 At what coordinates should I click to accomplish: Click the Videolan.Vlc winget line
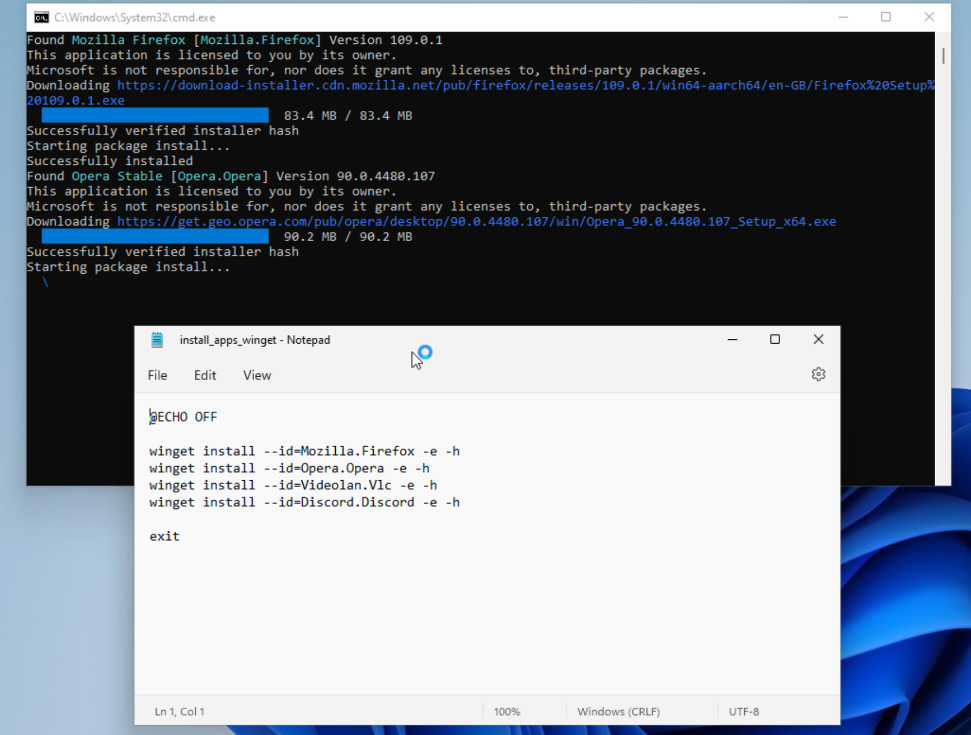[x=293, y=485]
